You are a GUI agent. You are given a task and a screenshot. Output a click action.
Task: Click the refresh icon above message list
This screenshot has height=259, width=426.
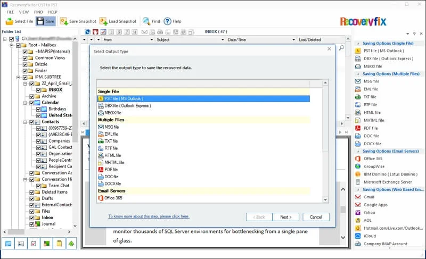(87, 32)
